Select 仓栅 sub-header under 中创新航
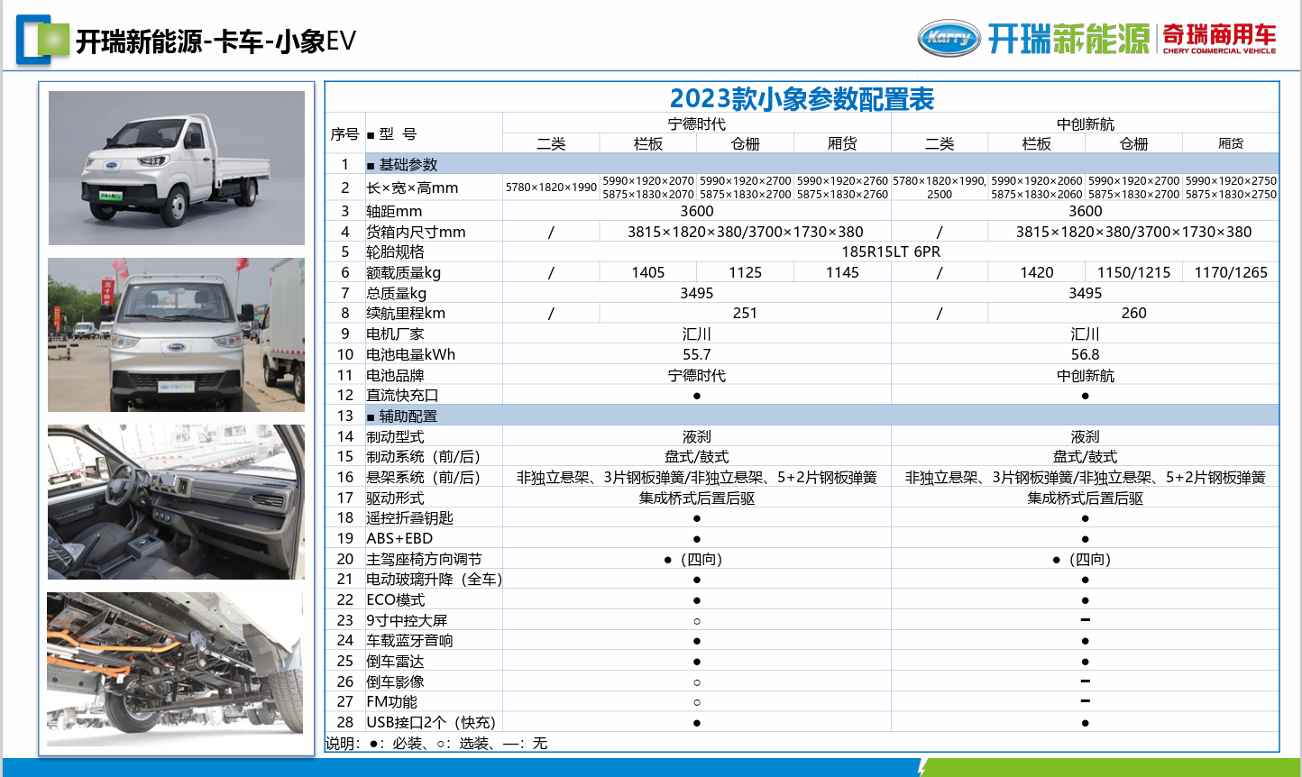The height and width of the screenshot is (777, 1302). pos(1133,143)
